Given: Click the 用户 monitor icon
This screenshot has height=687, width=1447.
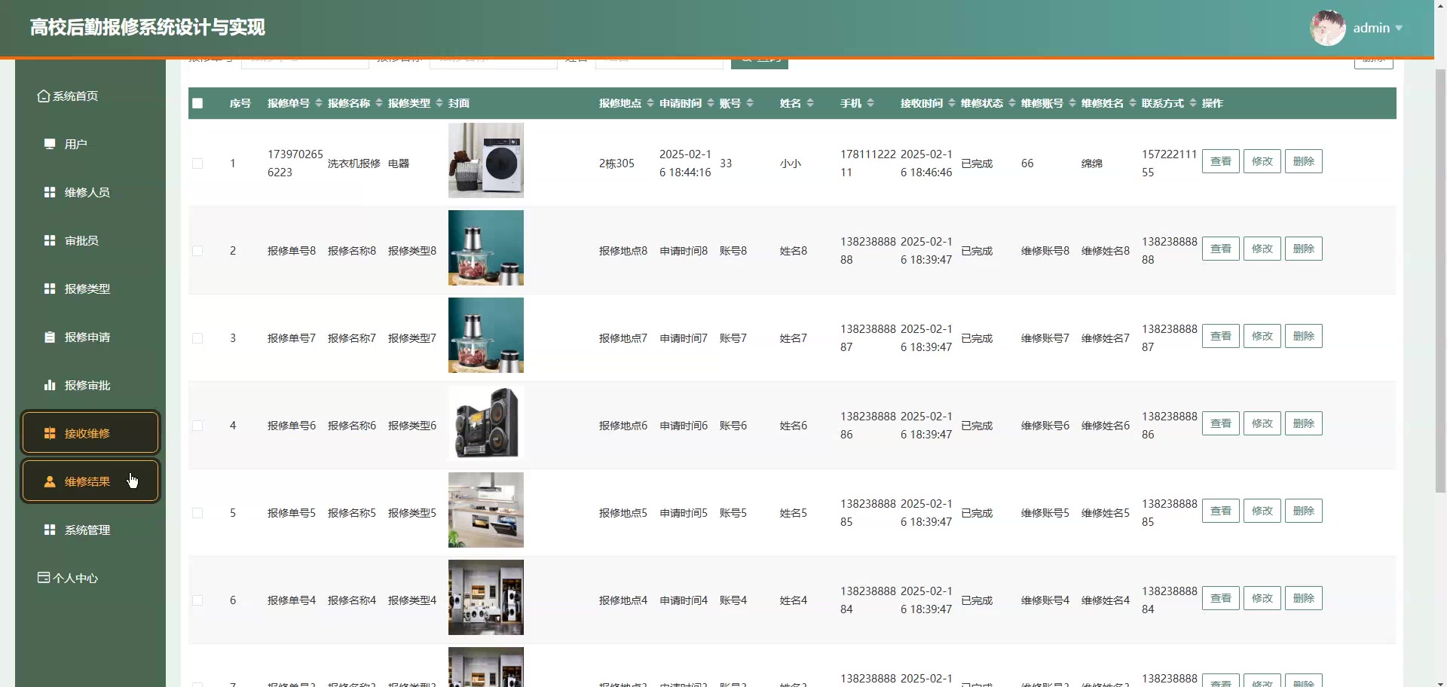Looking at the screenshot, I should tap(50, 144).
